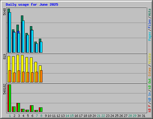The width and height of the screenshot is (153, 119).
Task: Click the kB Out legend label
Action: click(149, 84)
